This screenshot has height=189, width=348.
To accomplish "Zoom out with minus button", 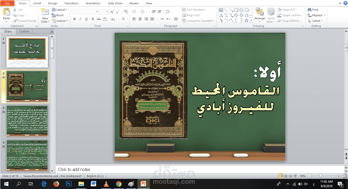I will click(x=309, y=176).
